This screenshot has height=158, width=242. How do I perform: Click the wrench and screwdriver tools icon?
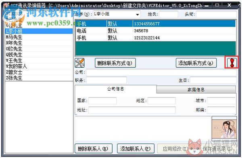pos(79,63)
